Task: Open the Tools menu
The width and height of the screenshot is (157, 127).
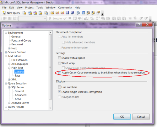Action: (x=40, y=8)
